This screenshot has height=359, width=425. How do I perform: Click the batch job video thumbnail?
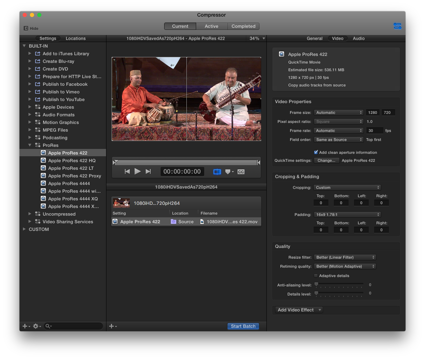pos(121,203)
